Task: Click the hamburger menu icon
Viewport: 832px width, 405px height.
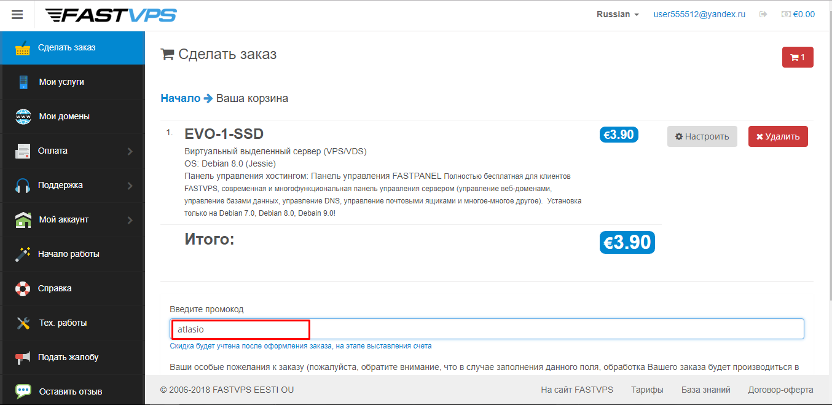Action: coord(17,15)
